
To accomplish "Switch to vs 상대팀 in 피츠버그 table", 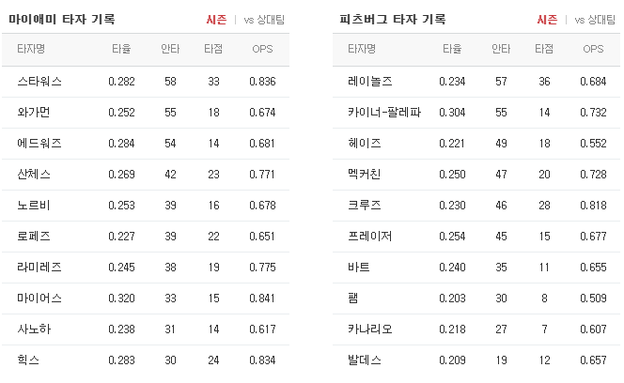I will click(595, 20).
